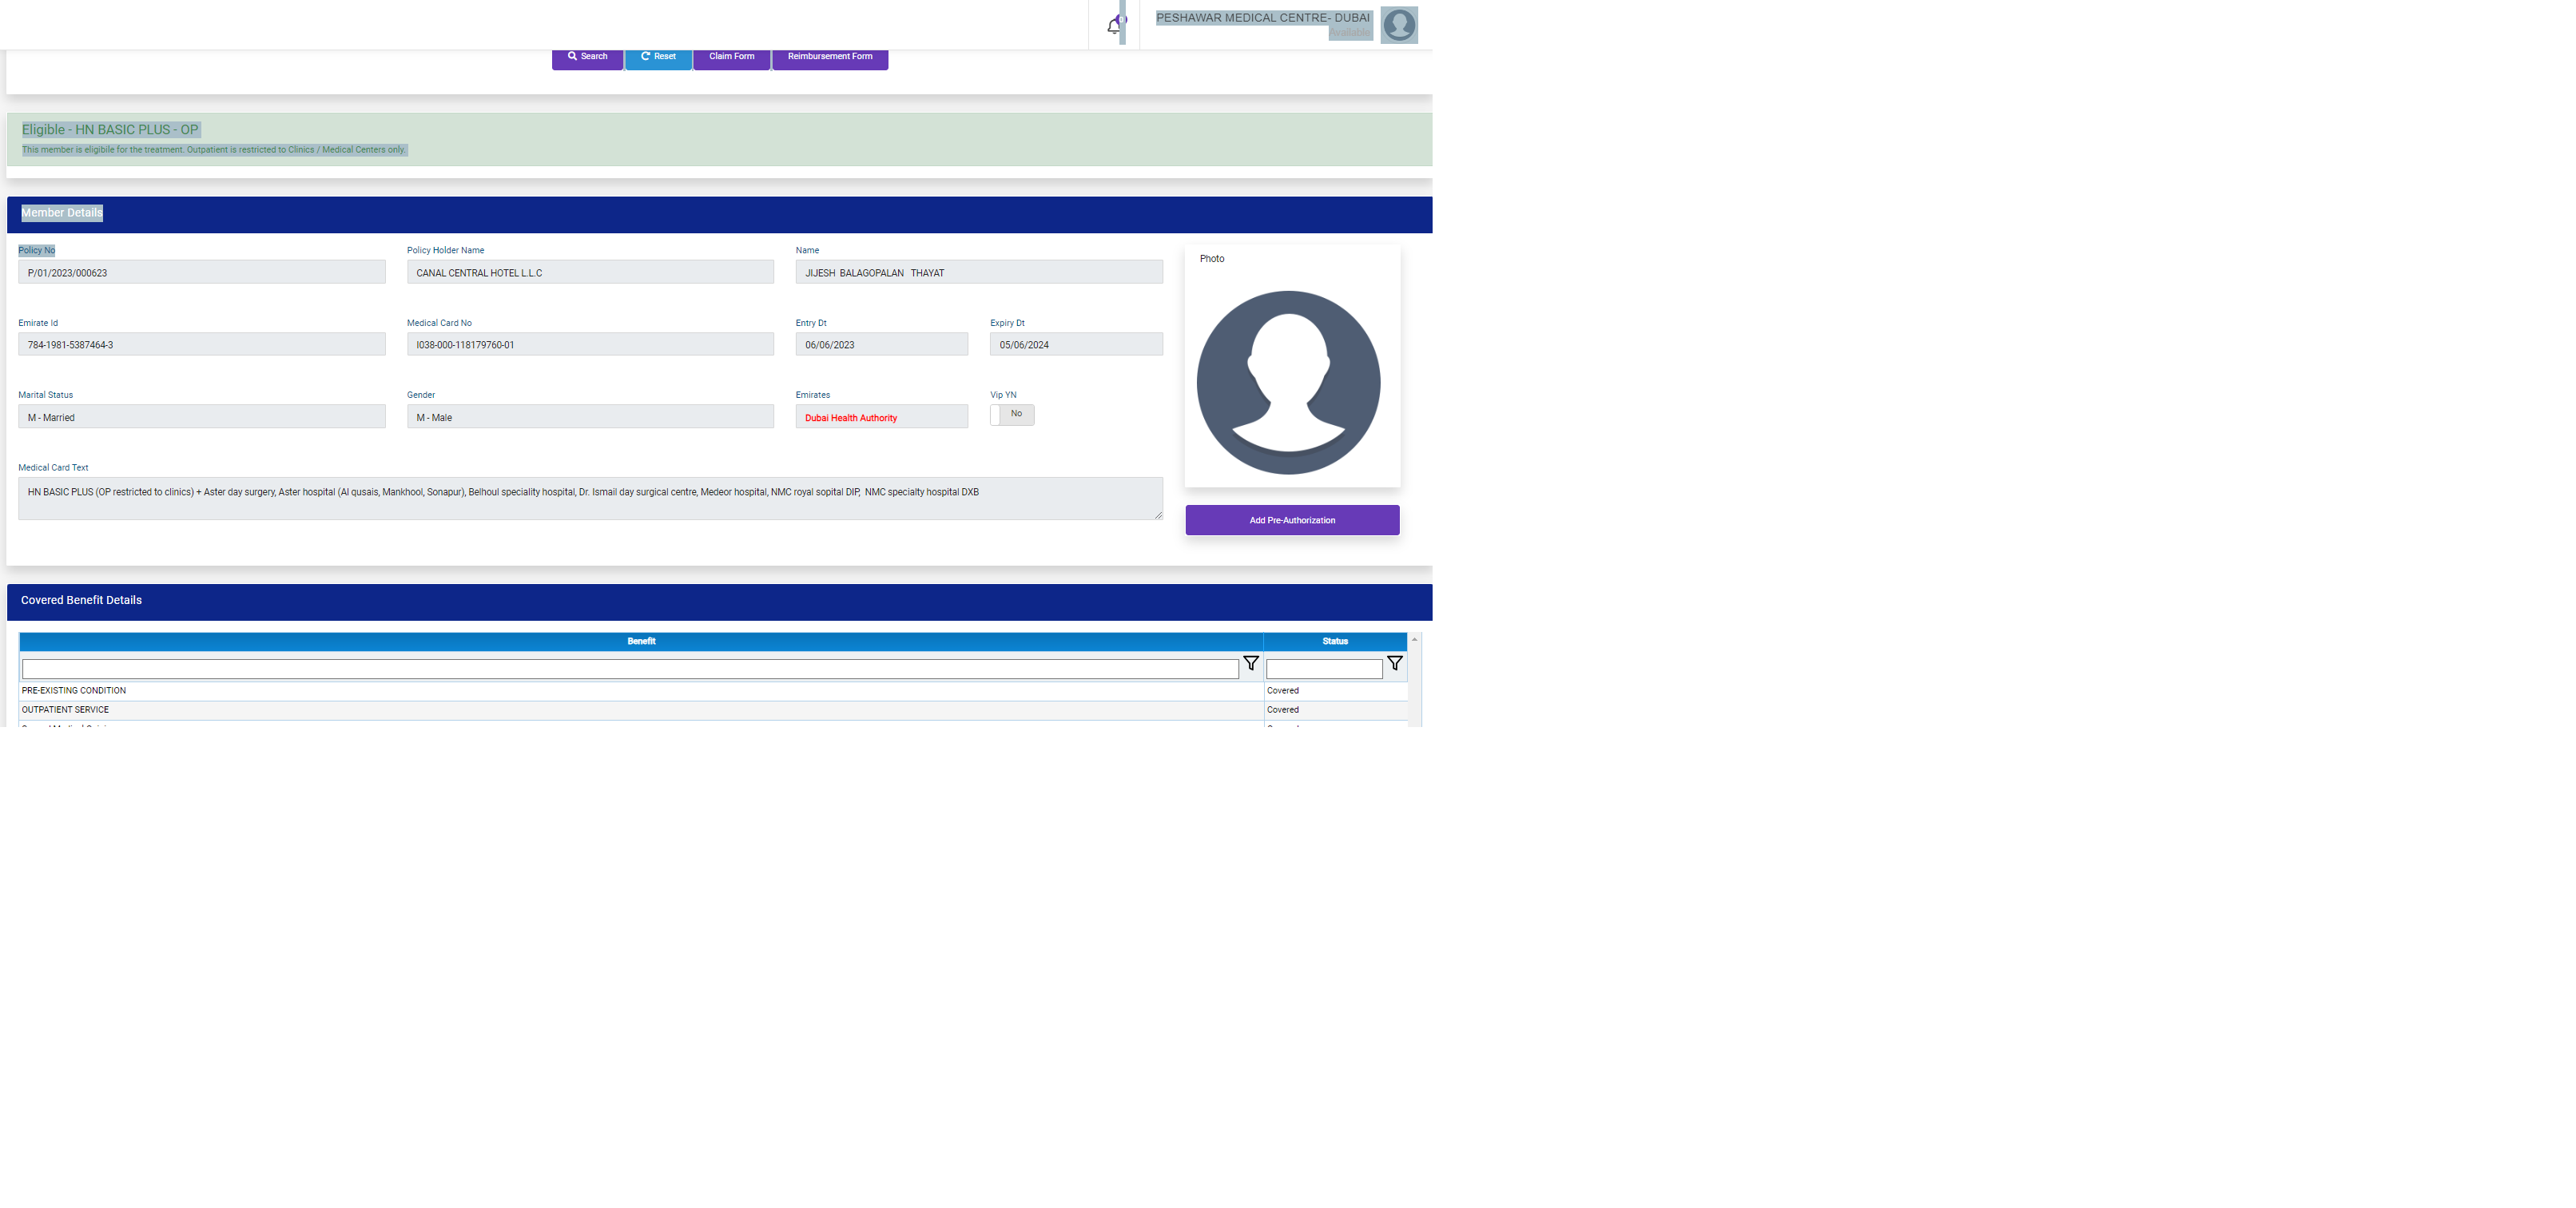Open the user profile avatar menu
Image resolution: width=2576 pixels, height=1208 pixels.
[x=1398, y=25]
